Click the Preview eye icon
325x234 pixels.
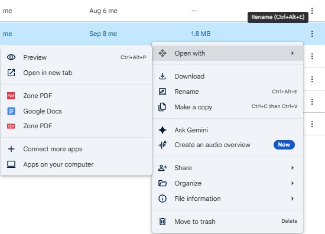11,57
